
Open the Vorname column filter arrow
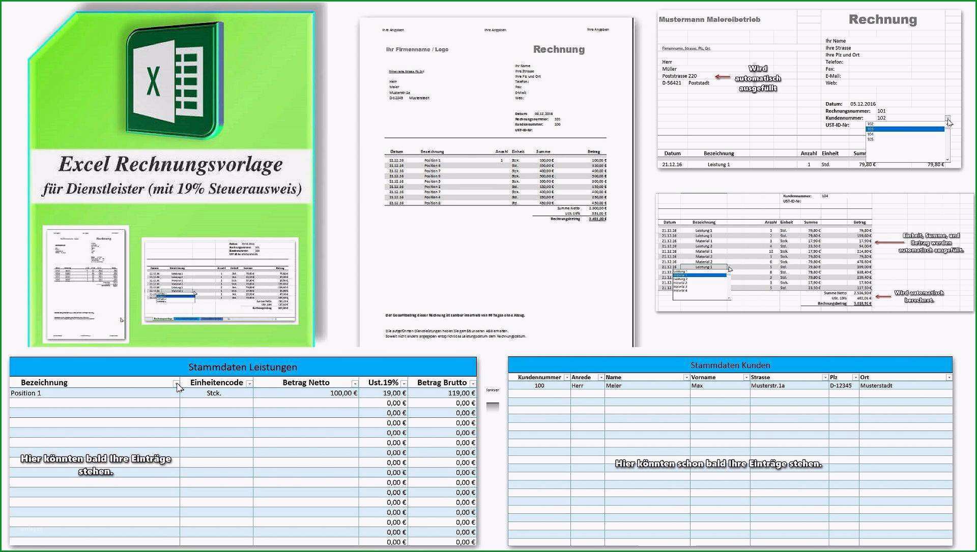pyautogui.click(x=746, y=378)
